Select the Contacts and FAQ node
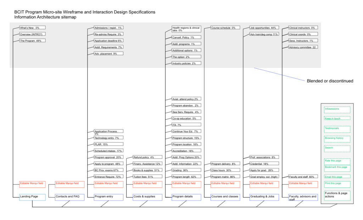The width and height of the screenshot is (363, 220). click(x=69, y=197)
